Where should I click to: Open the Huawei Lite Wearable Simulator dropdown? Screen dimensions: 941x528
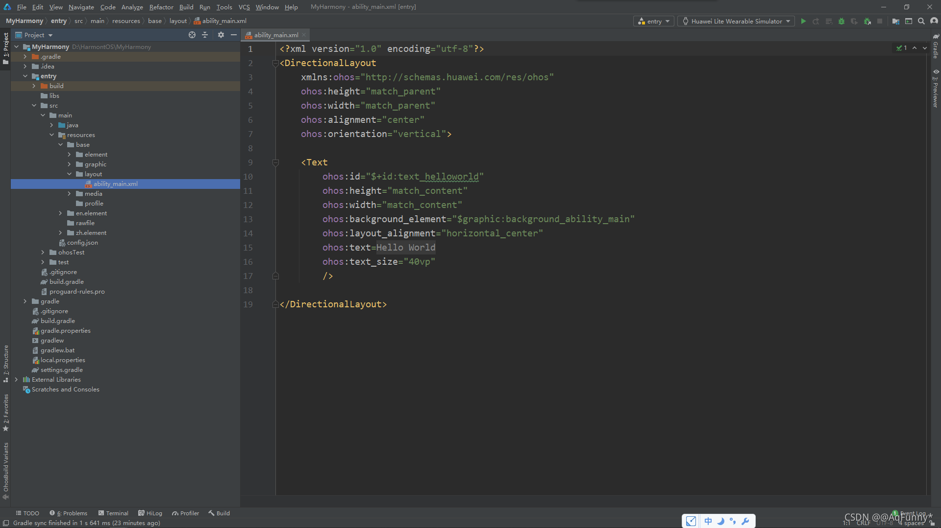736,21
